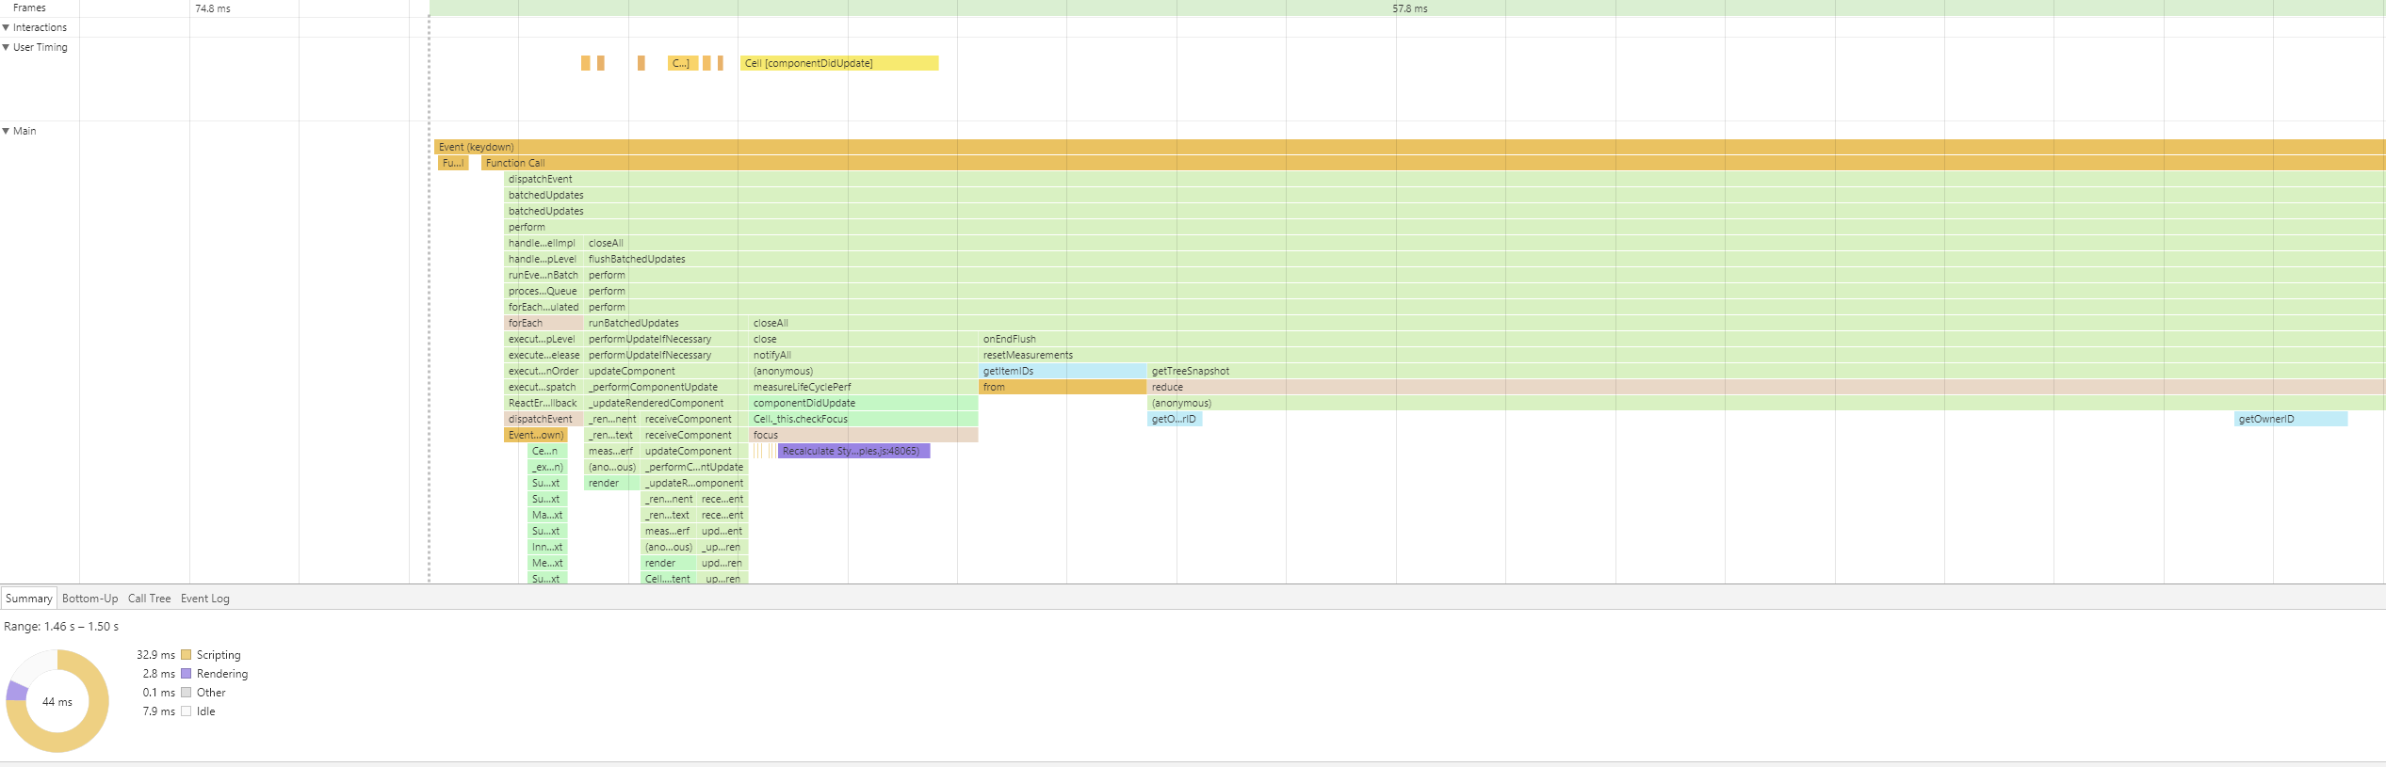Open the Summary tab
Image resolution: width=2386 pixels, height=767 pixels.
coord(28,599)
